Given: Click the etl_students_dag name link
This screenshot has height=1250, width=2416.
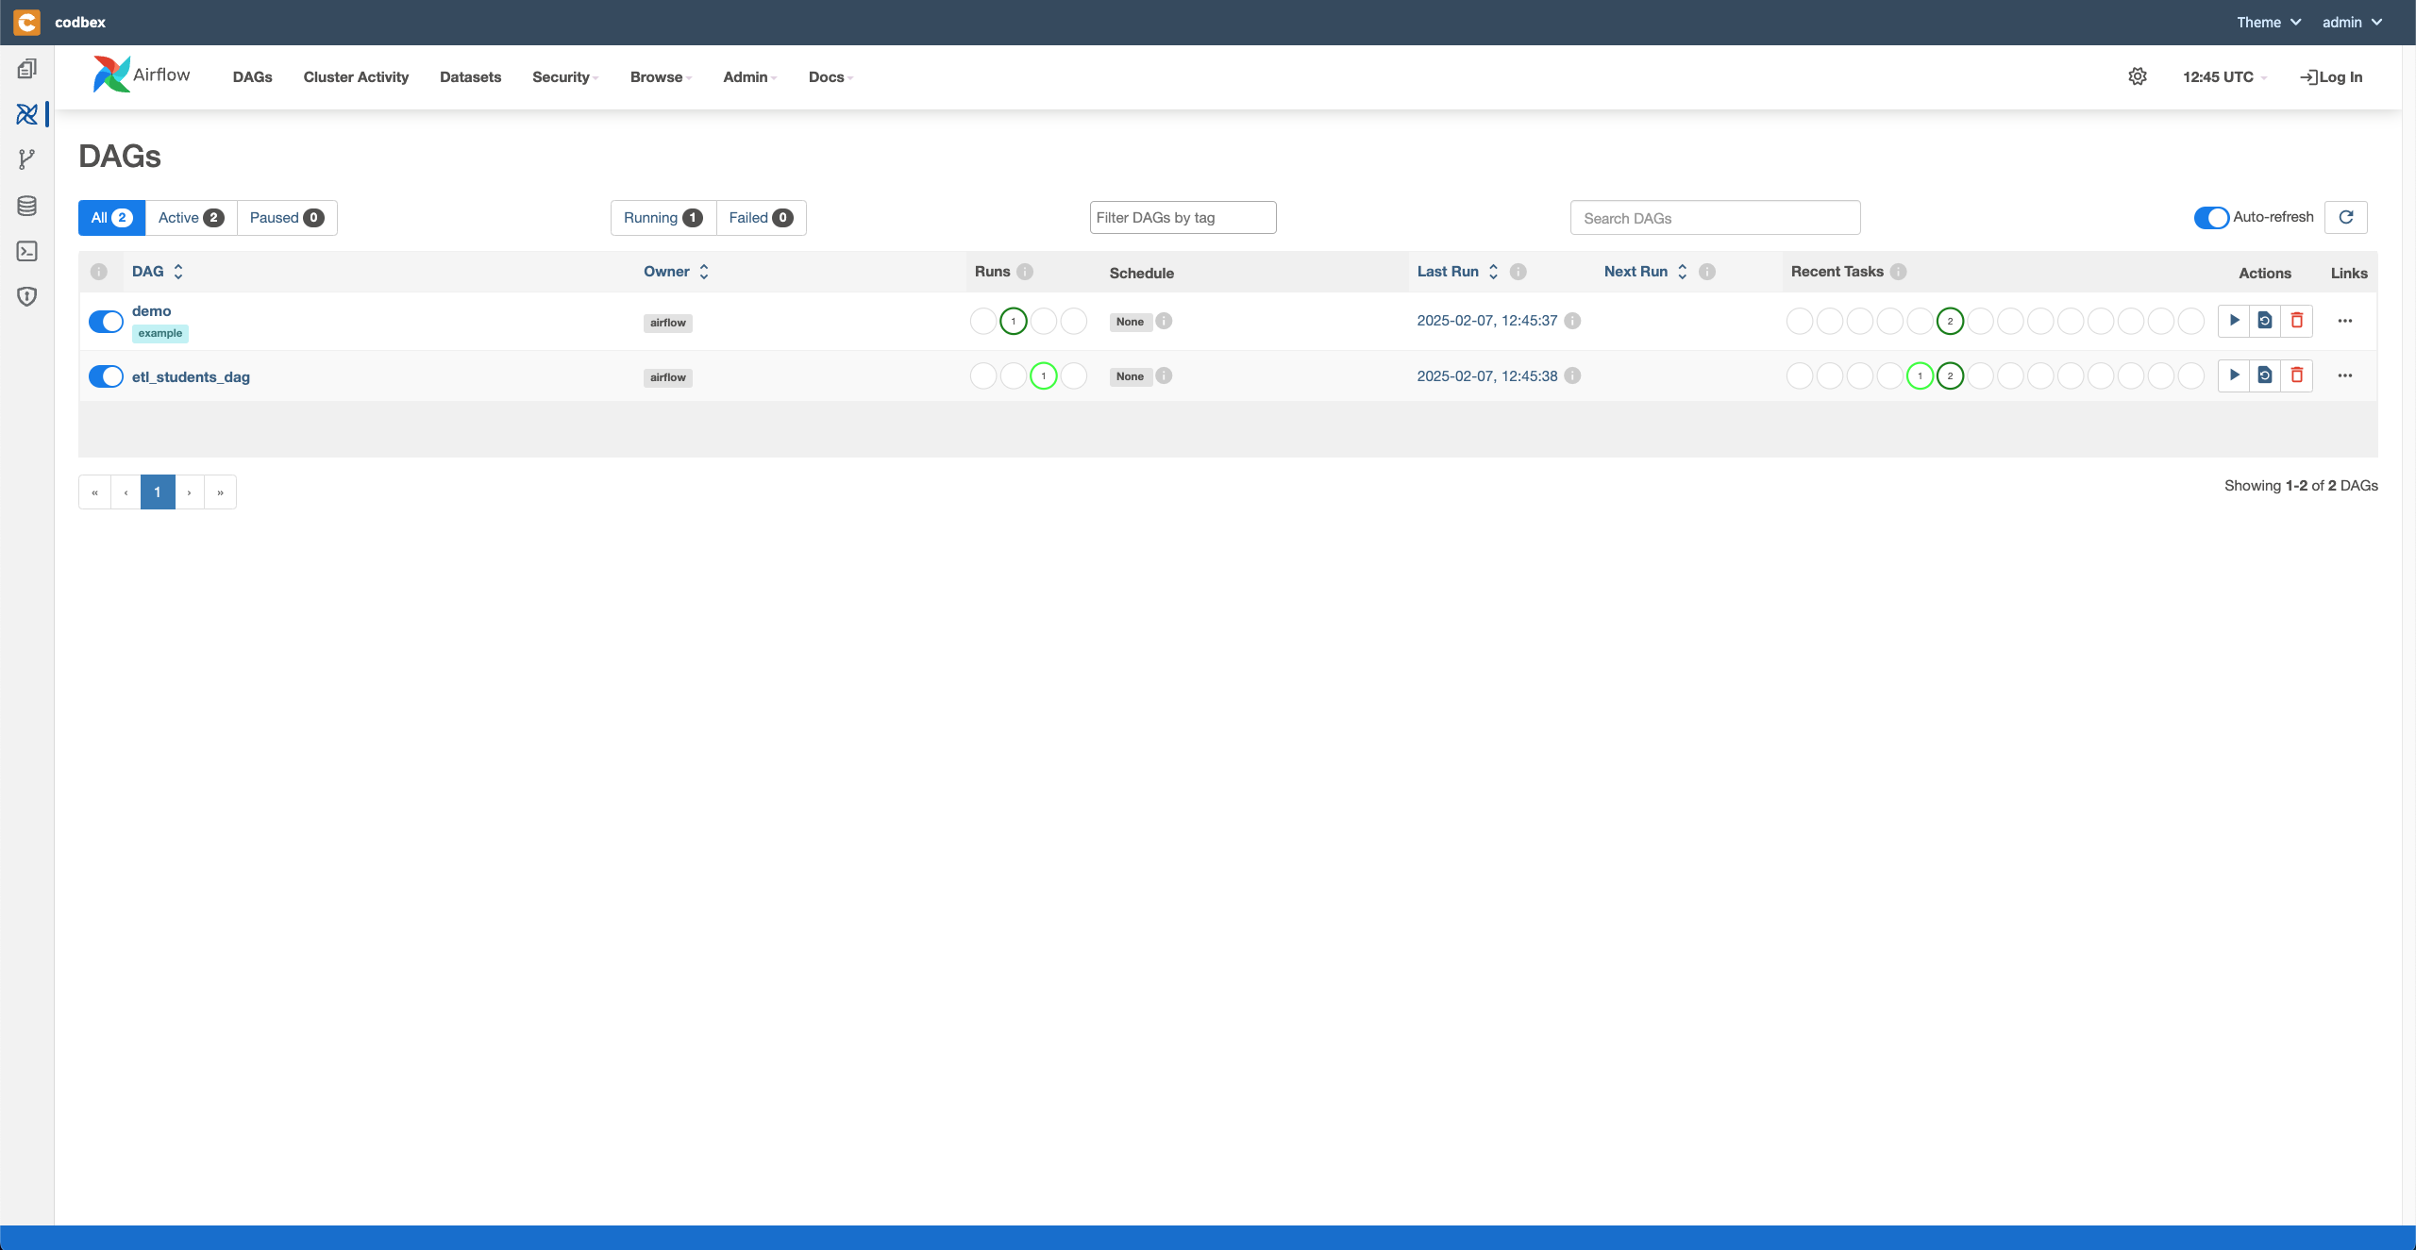Looking at the screenshot, I should (x=190, y=376).
